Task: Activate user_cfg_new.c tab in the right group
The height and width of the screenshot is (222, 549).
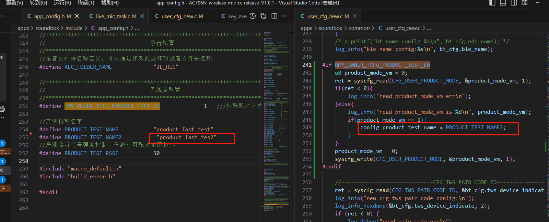Action: (328, 16)
